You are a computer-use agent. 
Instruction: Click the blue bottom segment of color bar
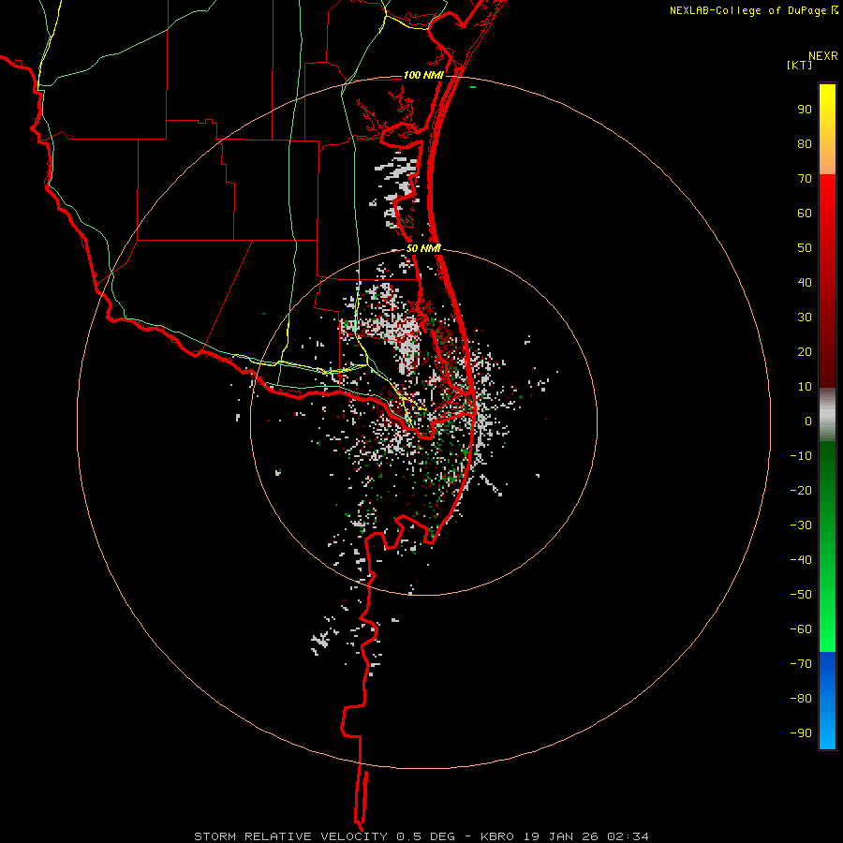coord(827,701)
